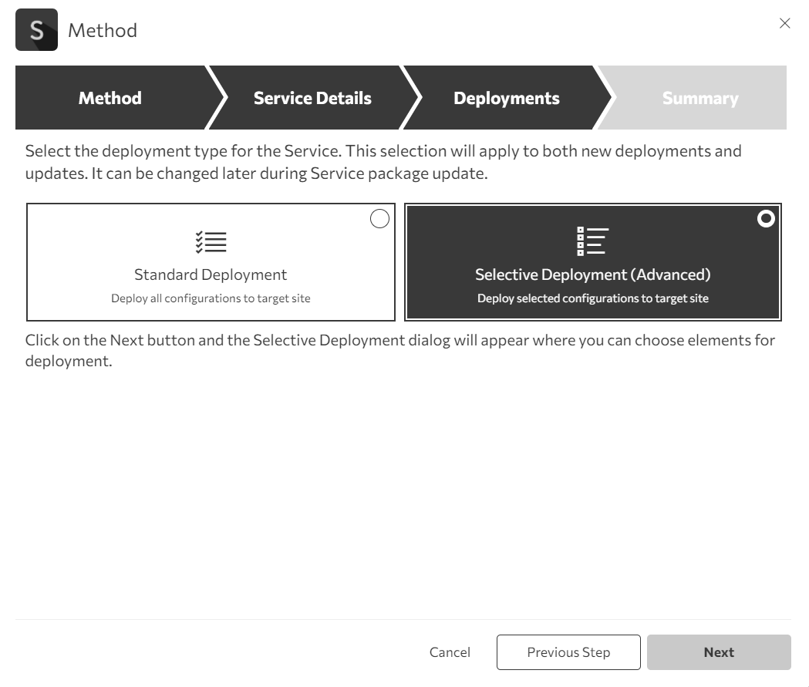
Task: Click 'Deploy all configurations to target site' text
Action: coord(211,298)
